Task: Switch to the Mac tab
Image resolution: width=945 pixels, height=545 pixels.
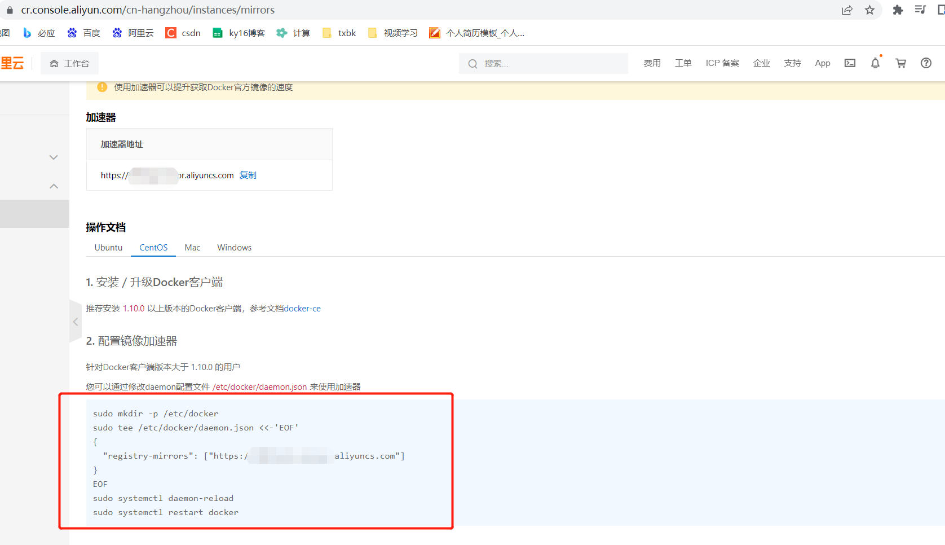Action: point(192,248)
